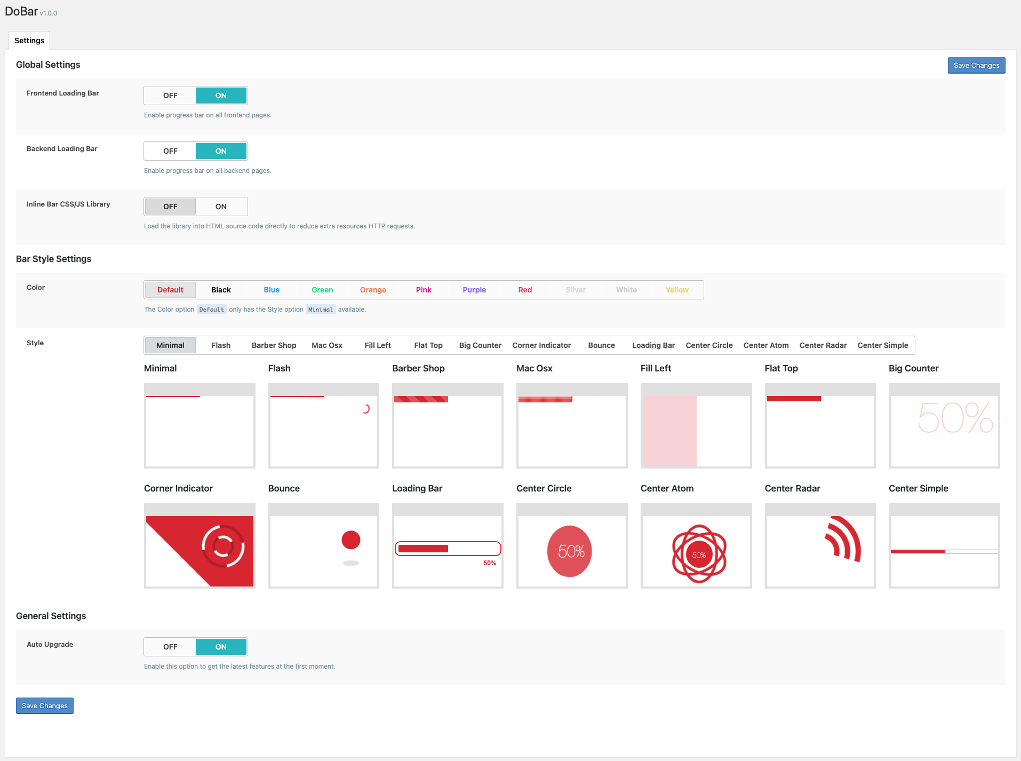
Task: Select the Green color option
Action: coord(322,290)
